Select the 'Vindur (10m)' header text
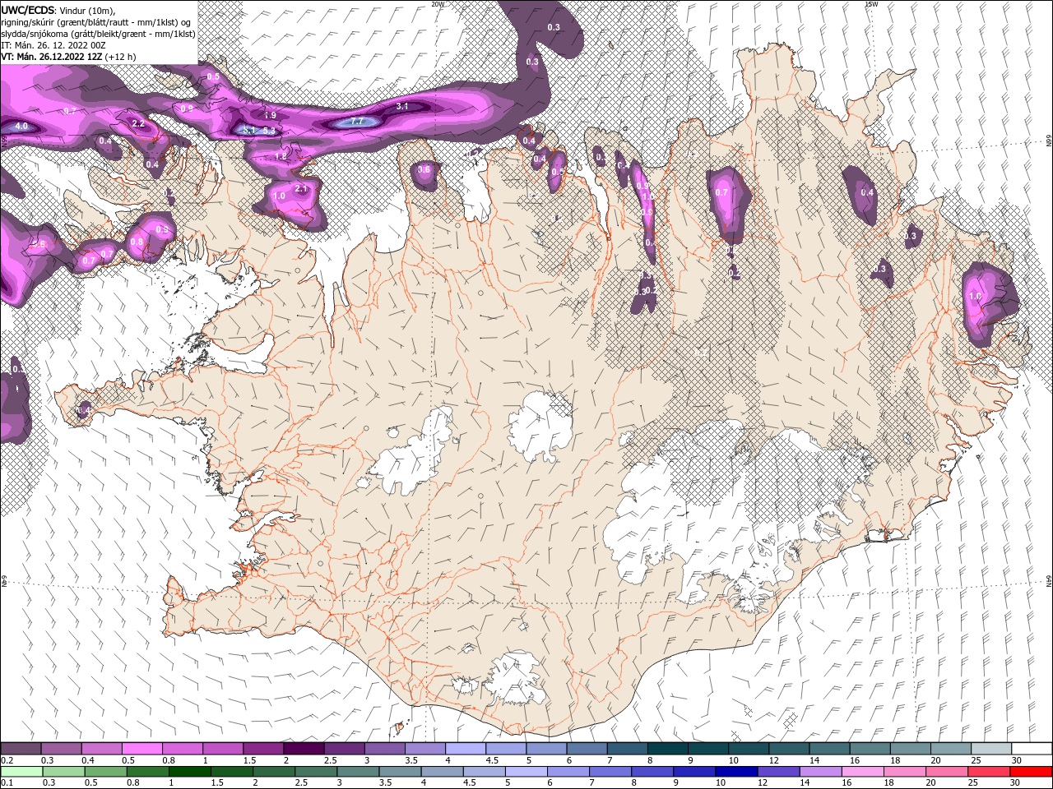Screen dimensions: 1053x789 coord(88,9)
